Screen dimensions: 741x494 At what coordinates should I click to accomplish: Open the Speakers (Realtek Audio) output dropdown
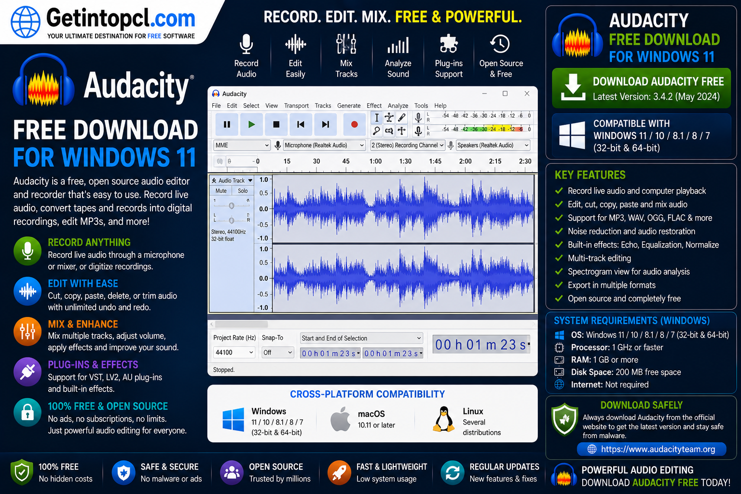click(493, 145)
